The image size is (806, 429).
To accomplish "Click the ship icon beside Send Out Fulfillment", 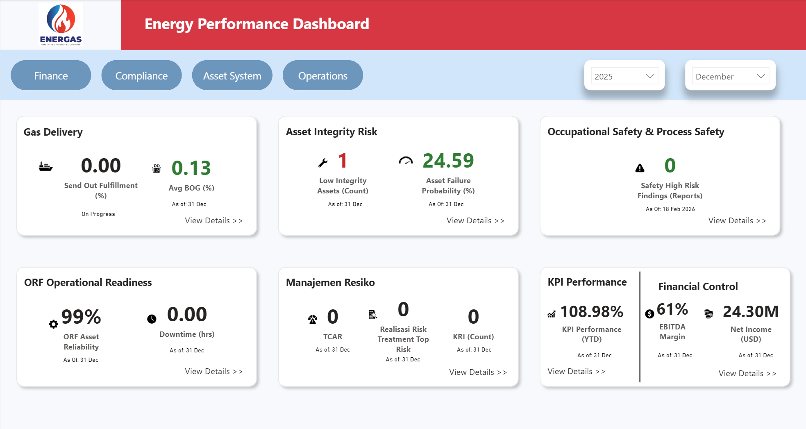I will (x=45, y=166).
